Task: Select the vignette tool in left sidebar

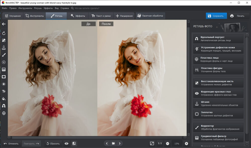Action: tap(4, 77)
